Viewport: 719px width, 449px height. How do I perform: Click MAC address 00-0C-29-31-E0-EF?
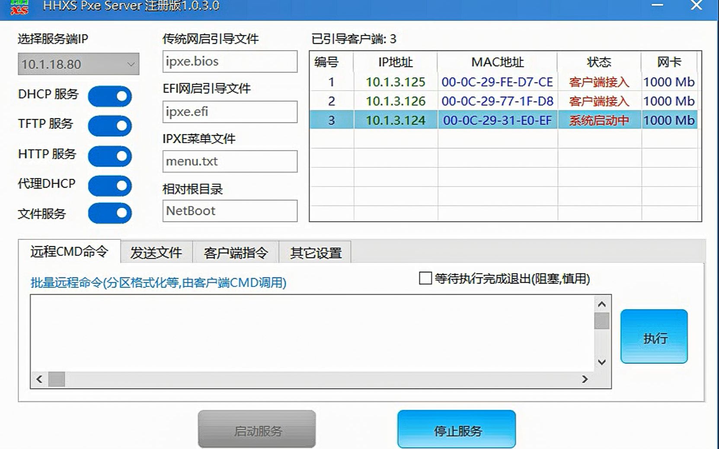pyautogui.click(x=497, y=120)
